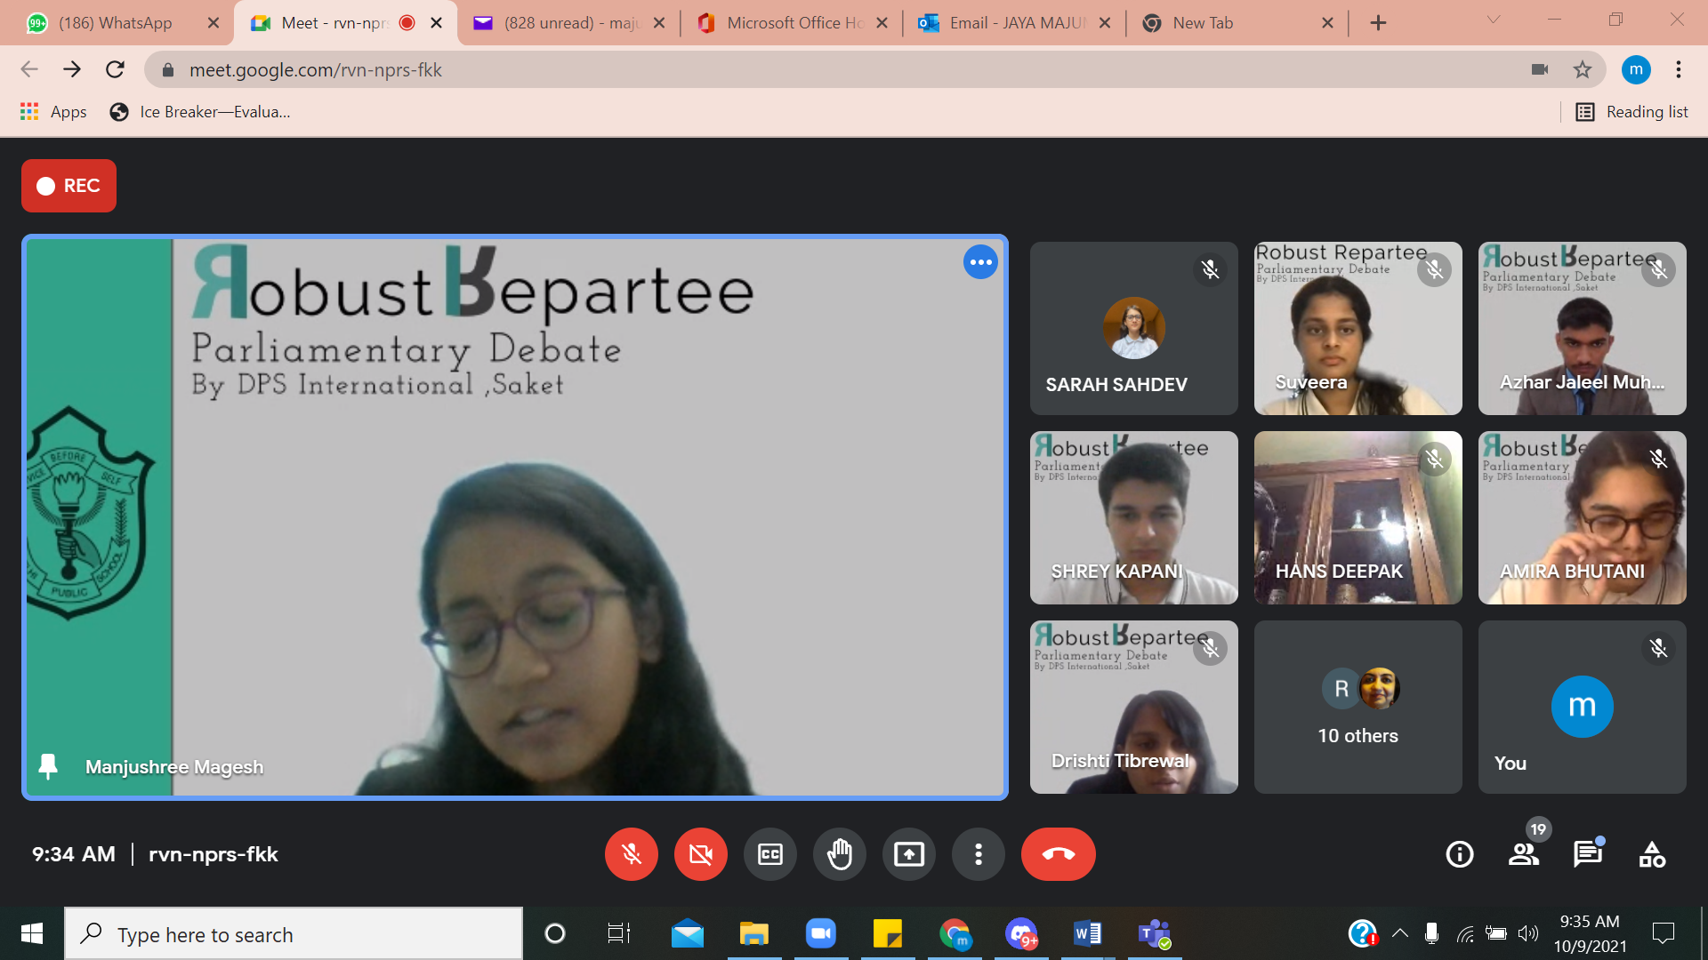Click the Present now icon
1708x960 pixels.
[908, 854]
